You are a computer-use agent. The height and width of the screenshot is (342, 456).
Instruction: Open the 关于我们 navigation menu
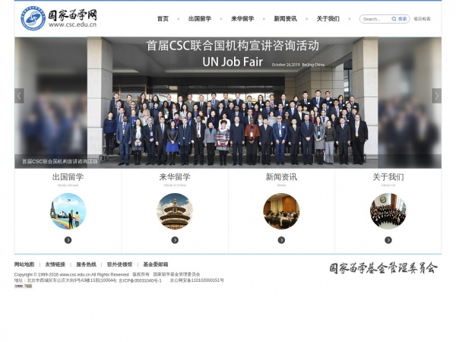click(328, 18)
